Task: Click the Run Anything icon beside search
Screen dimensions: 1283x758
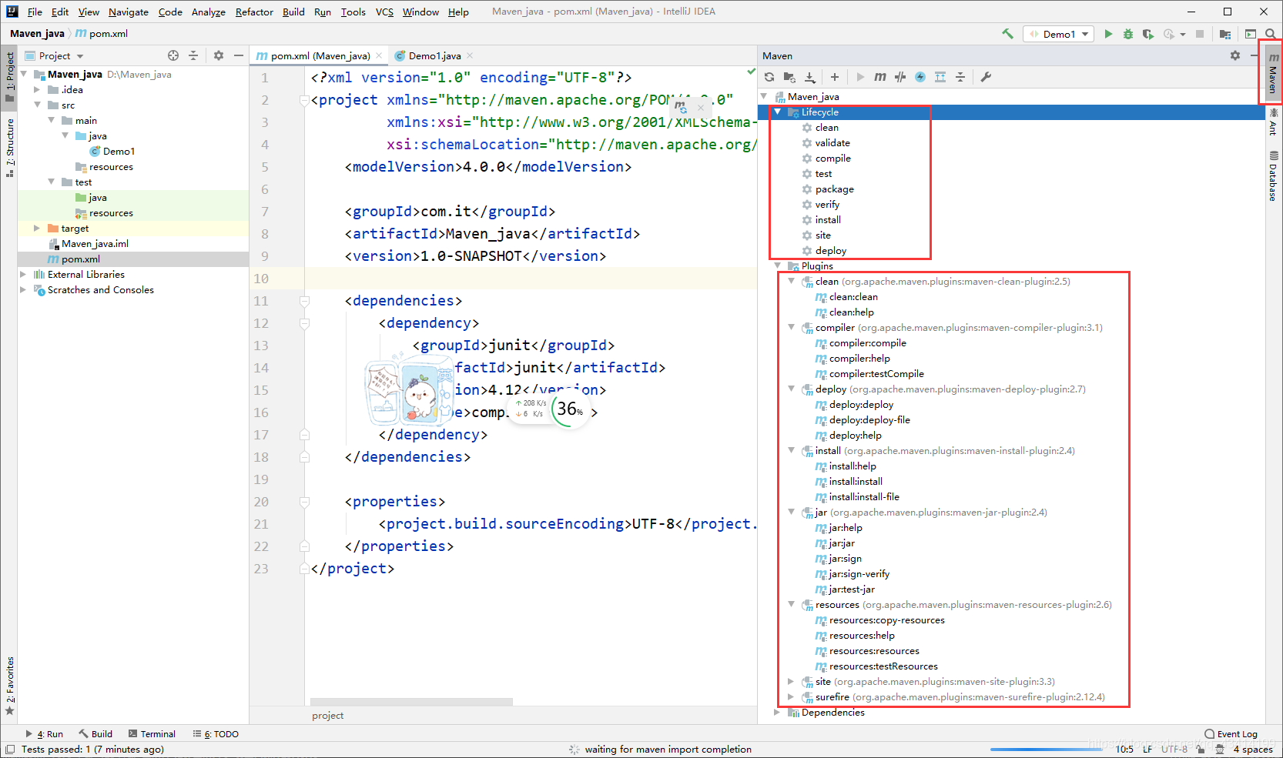Action: tap(1251, 34)
